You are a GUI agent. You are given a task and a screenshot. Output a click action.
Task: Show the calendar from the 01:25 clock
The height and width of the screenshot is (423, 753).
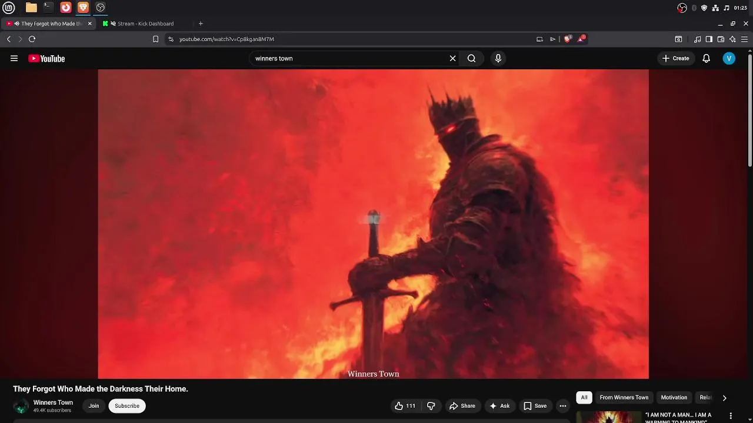pyautogui.click(x=741, y=8)
